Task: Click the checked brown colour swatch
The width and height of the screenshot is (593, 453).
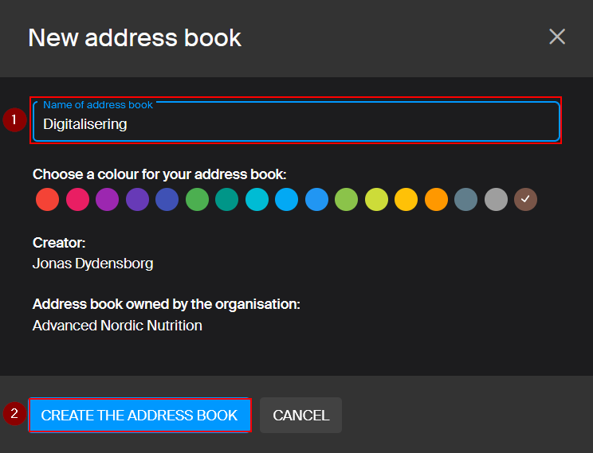Action: click(x=525, y=200)
